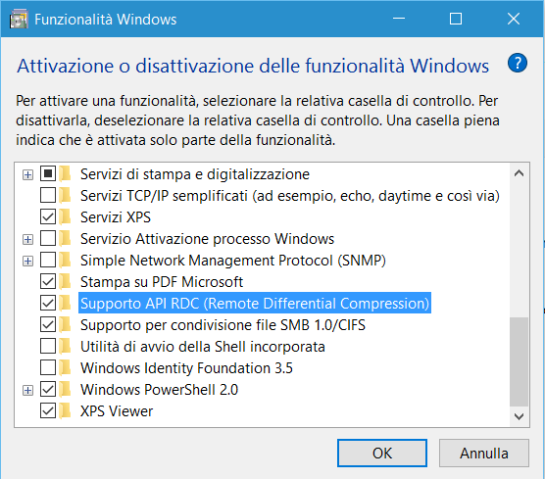Image resolution: width=545 pixels, height=479 pixels.
Task: Click folder icon beside XPS Viewer
Action: tap(65, 410)
